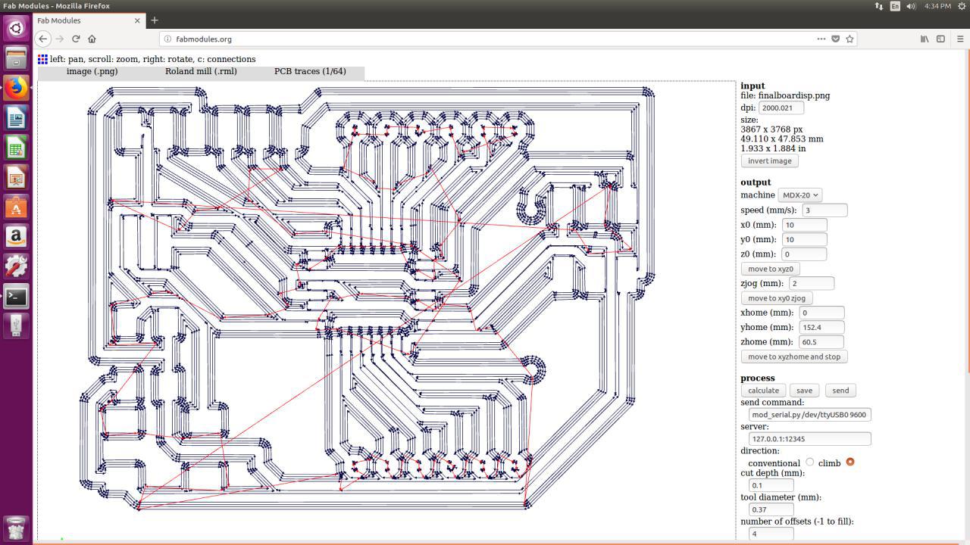
Task: Show site information for fabmodules.org
Action: pyautogui.click(x=167, y=39)
